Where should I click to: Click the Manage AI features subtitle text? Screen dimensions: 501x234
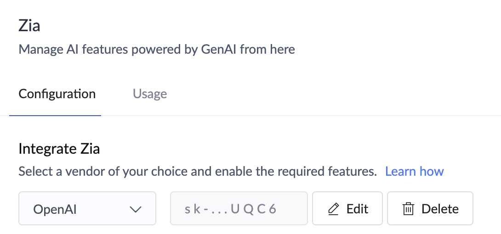[x=156, y=49]
